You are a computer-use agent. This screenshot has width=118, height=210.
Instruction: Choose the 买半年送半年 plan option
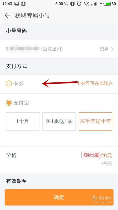tap(95, 121)
